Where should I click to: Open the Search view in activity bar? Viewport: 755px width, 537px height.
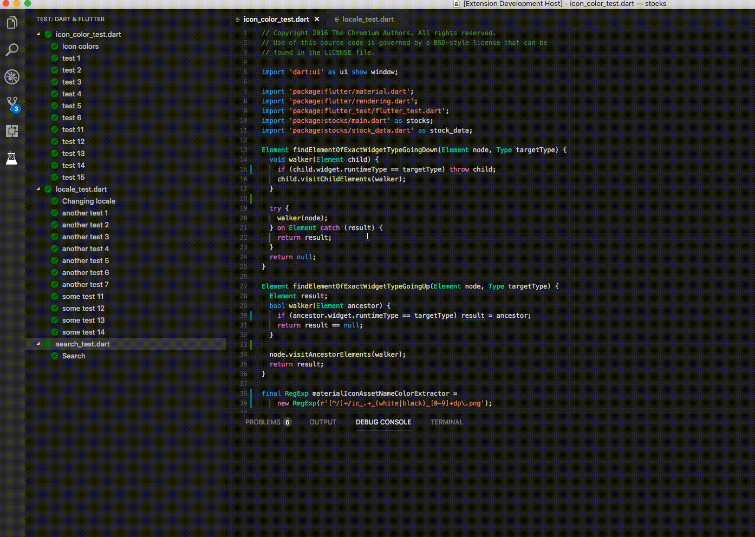pyautogui.click(x=12, y=50)
